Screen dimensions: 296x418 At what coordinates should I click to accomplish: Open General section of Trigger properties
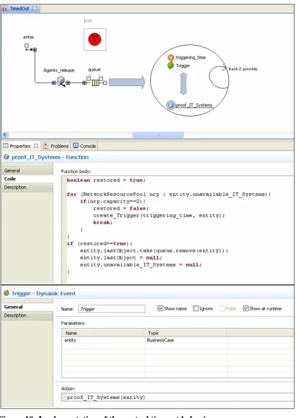pos(27,307)
